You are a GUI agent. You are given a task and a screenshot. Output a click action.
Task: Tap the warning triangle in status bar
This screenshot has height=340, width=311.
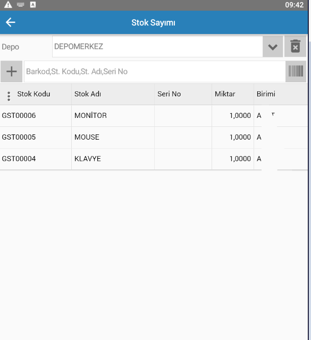pos(8,5)
